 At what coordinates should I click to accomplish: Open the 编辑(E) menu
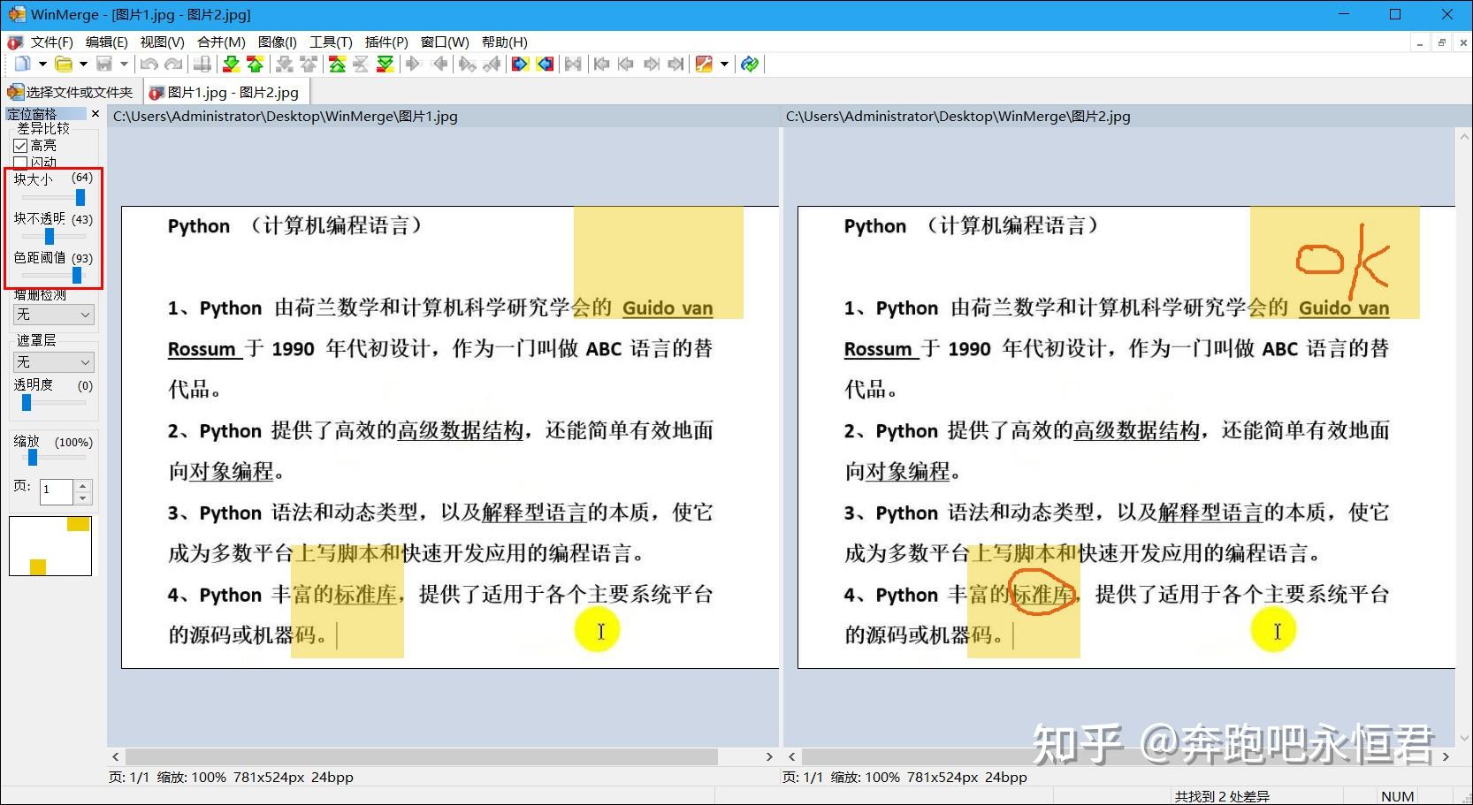click(x=107, y=42)
